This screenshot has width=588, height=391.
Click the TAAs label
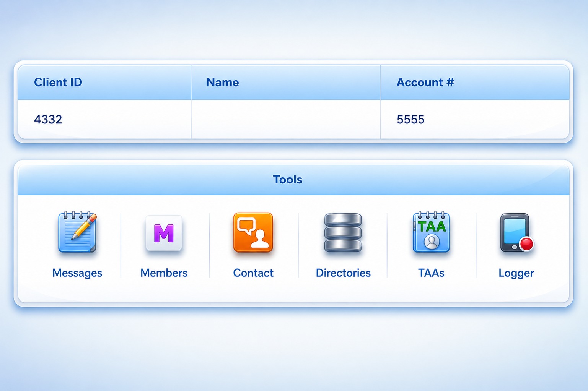tap(431, 273)
